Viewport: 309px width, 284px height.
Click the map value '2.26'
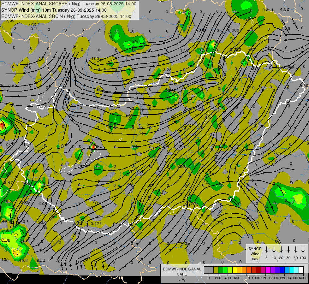[x=286, y=29]
